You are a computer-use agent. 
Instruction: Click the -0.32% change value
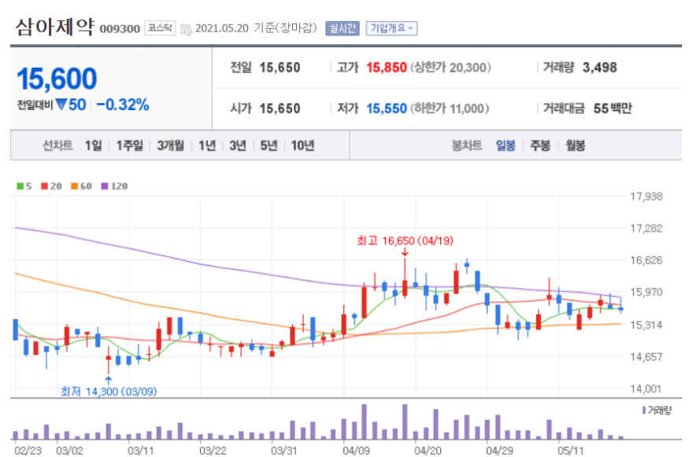coord(122,105)
